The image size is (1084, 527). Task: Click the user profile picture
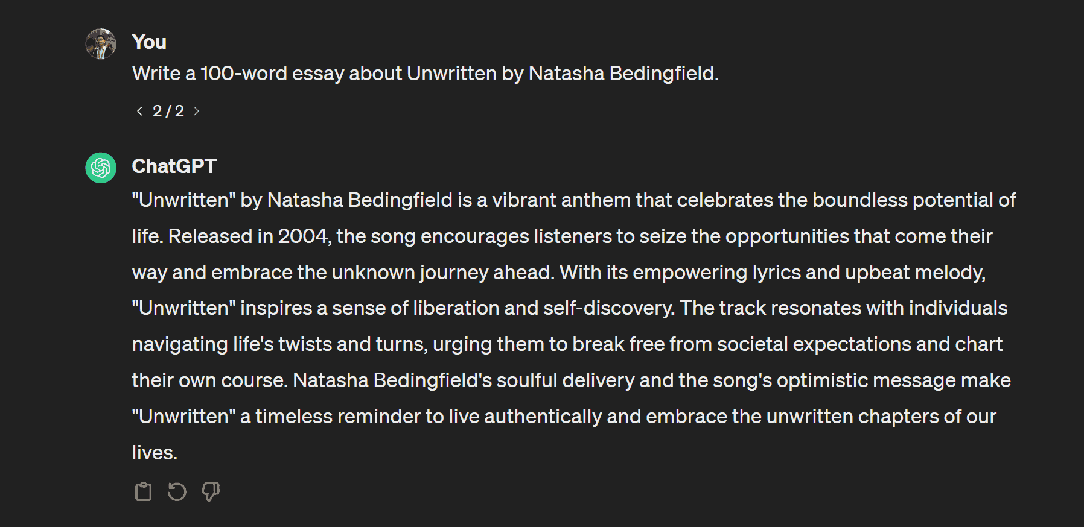pos(101,44)
